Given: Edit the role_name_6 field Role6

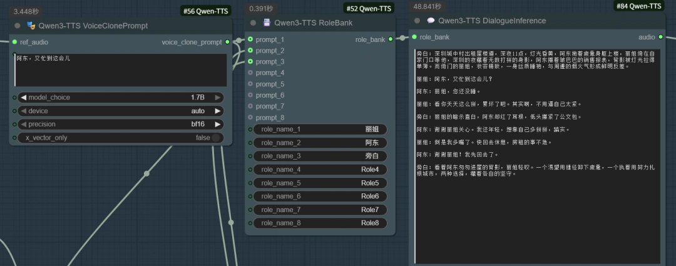Looking at the screenshot, I should tap(320, 196).
